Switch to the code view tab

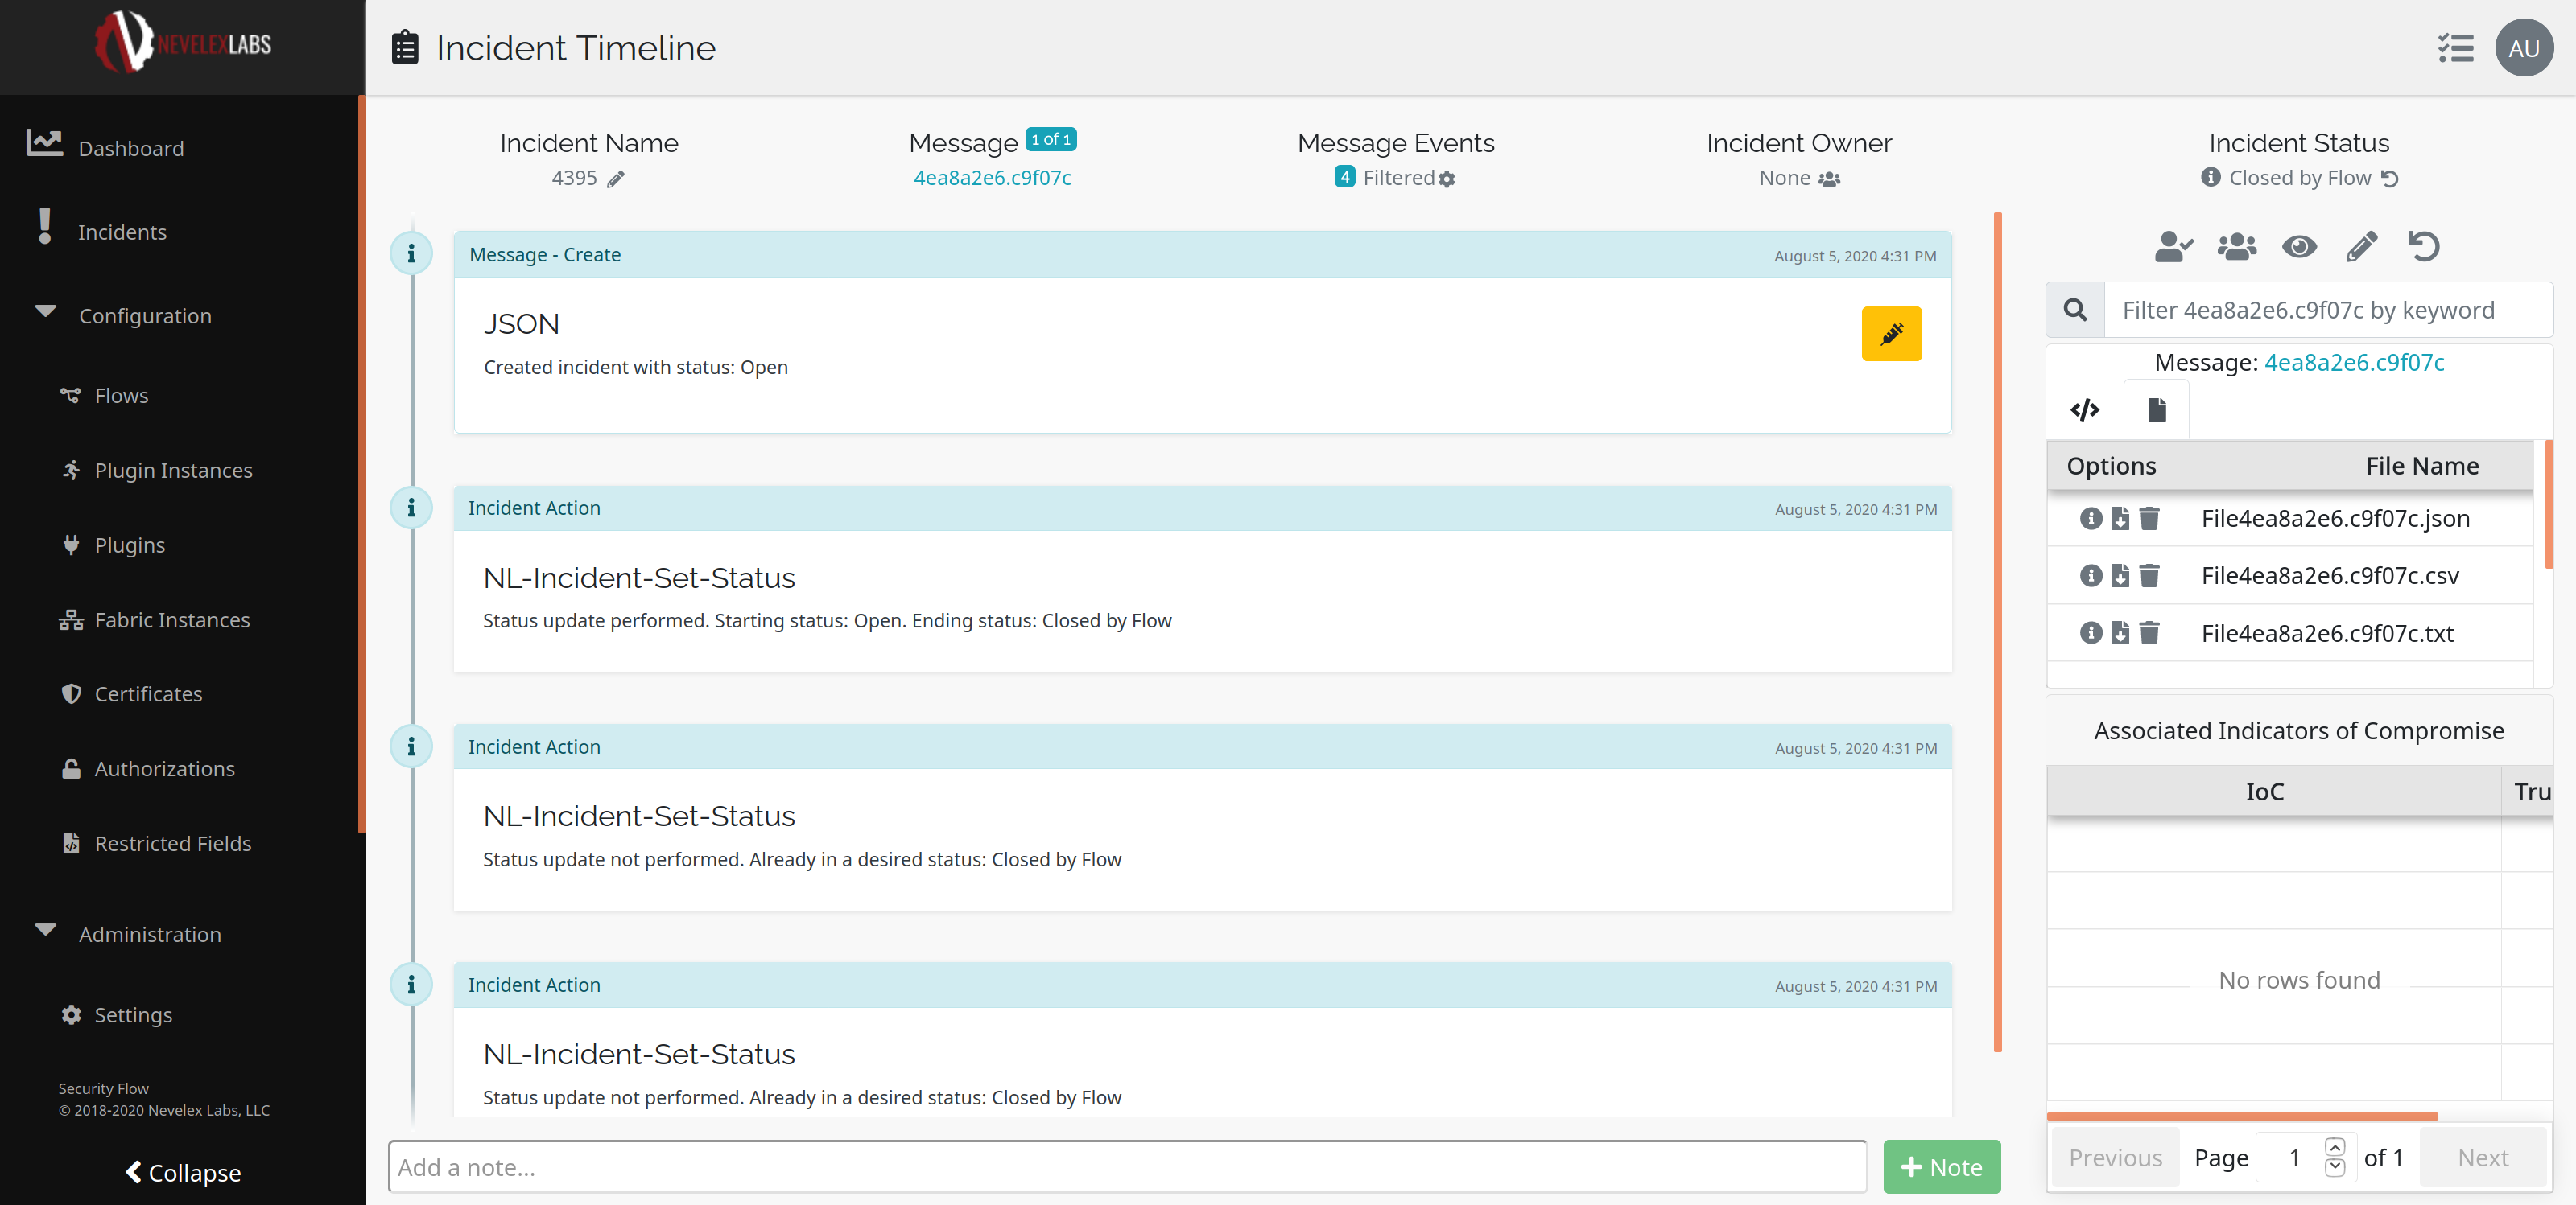click(x=2084, y=409)
